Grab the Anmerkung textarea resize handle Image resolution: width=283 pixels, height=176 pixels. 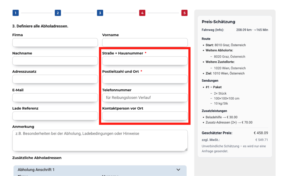(186, 149)
